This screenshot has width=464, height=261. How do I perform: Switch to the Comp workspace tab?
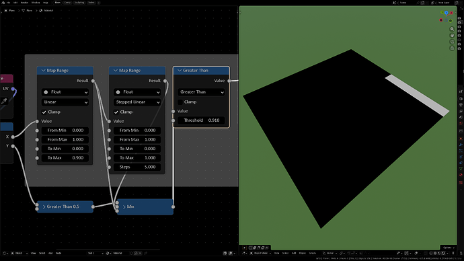click(x=67, y=3)
